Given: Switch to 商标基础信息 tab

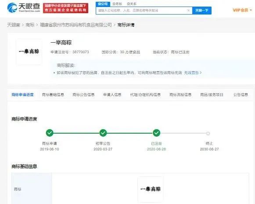Looking at the screenshot, I should tap(53, 95).
